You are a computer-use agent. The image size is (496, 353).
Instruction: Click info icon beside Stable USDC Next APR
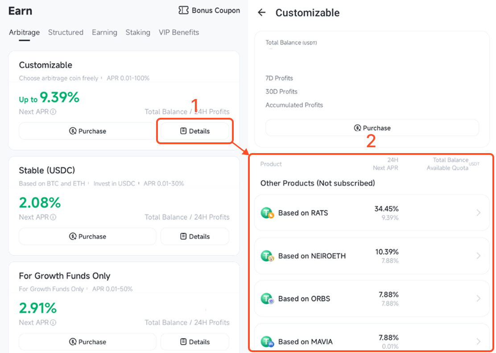pyautogui.click(x=53, y=217)
